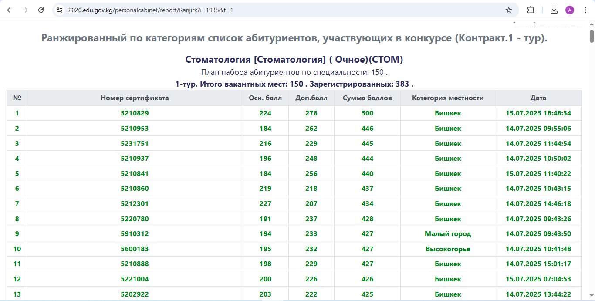Open the Extensions puzzle icon
The width and height of the screenshot is (595, 301).
pyautogui.click(x=531, y=10)
